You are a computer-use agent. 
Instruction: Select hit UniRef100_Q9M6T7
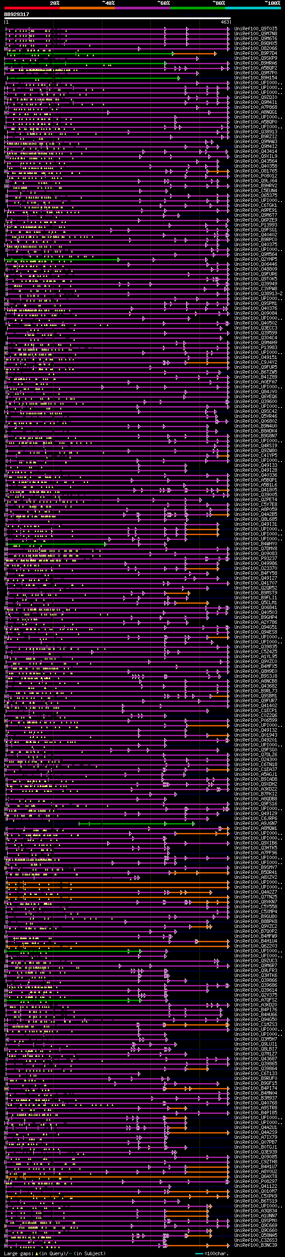coord(256,215)
